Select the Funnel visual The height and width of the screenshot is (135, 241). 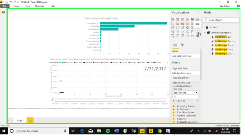(x=178, y=32)
